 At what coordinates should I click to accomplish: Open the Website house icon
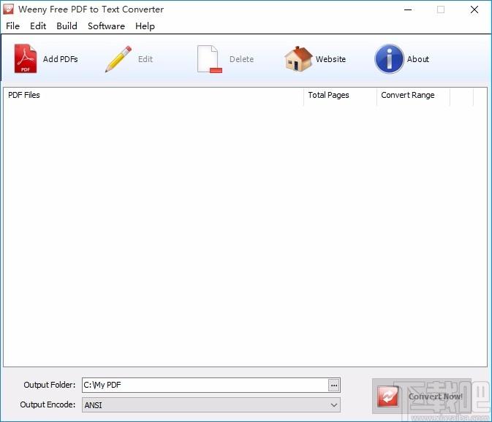click(x=298, y=58)
